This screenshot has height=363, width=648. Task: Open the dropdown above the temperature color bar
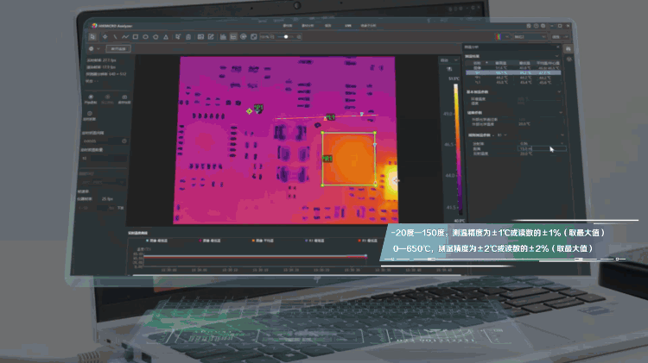(448, 60)
